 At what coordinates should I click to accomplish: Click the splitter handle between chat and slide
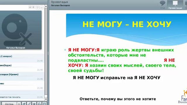[x=48, y=53]
